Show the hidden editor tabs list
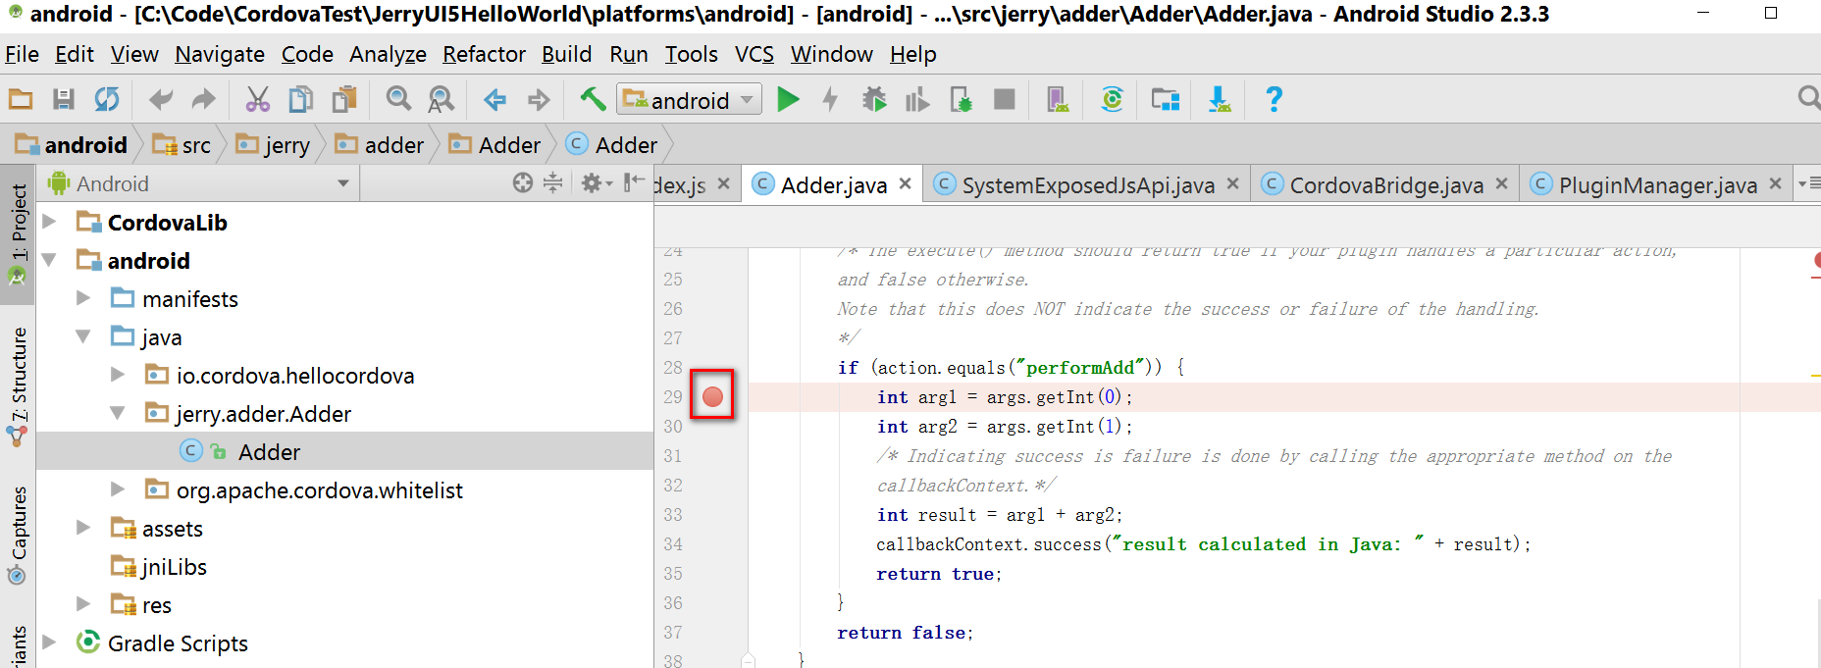The image size is (1821, 668). (x=1808, y=183)
